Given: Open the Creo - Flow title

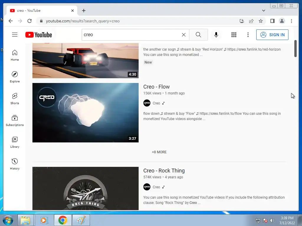Looking at the screenshot, I should 156,87.
